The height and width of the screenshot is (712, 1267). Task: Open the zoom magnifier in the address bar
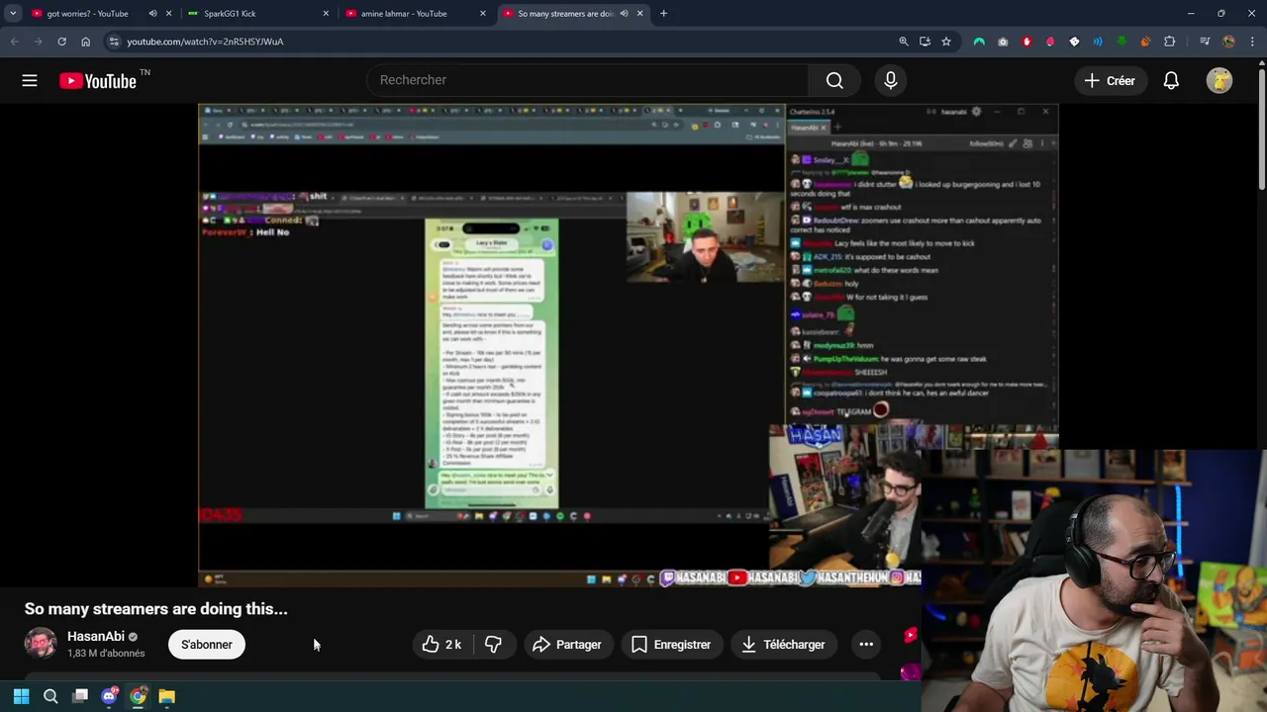[903, 42]
